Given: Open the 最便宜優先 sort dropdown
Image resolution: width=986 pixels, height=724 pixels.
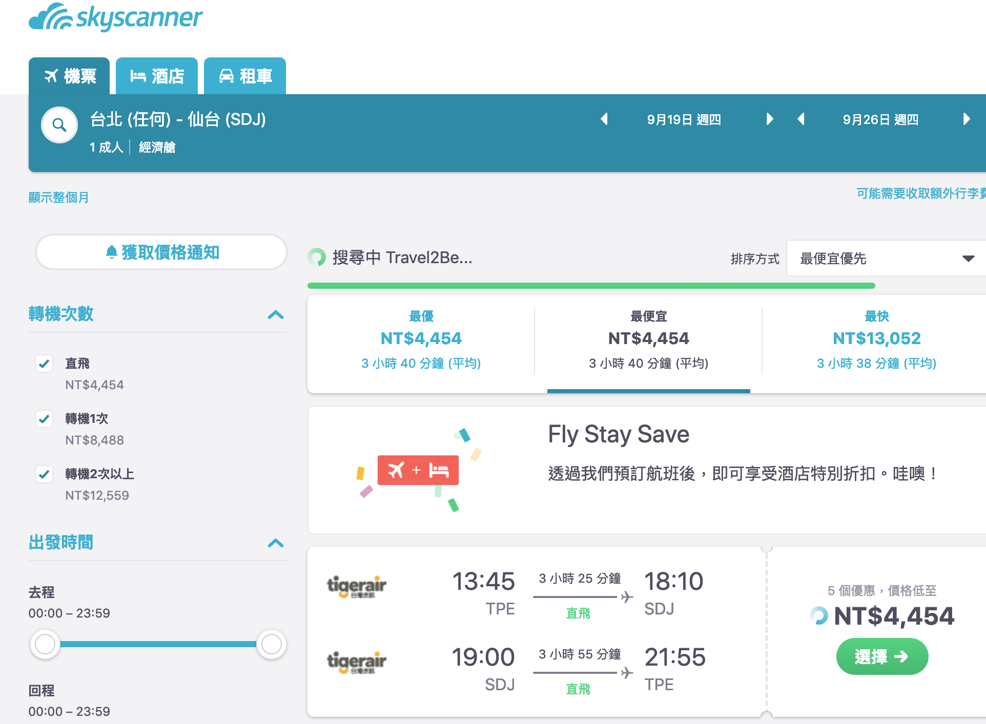Looking at the screenshot, I should (x=887, y=259).
